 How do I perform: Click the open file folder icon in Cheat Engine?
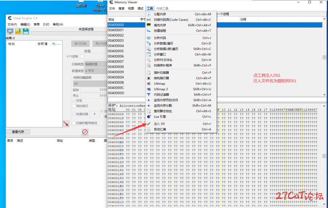18,32
